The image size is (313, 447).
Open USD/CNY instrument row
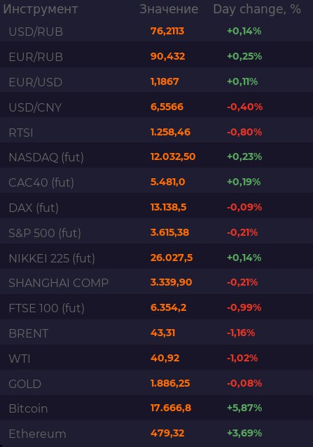(157, 107)
